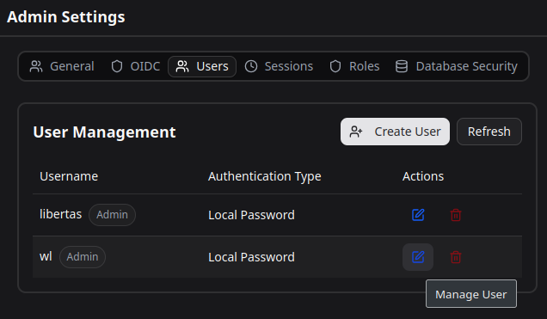Click Local Password in the wl row

[x=251, y=257]
